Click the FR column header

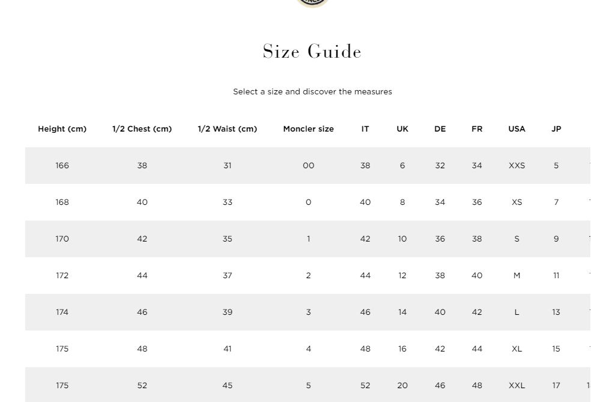tap(477, 129)
